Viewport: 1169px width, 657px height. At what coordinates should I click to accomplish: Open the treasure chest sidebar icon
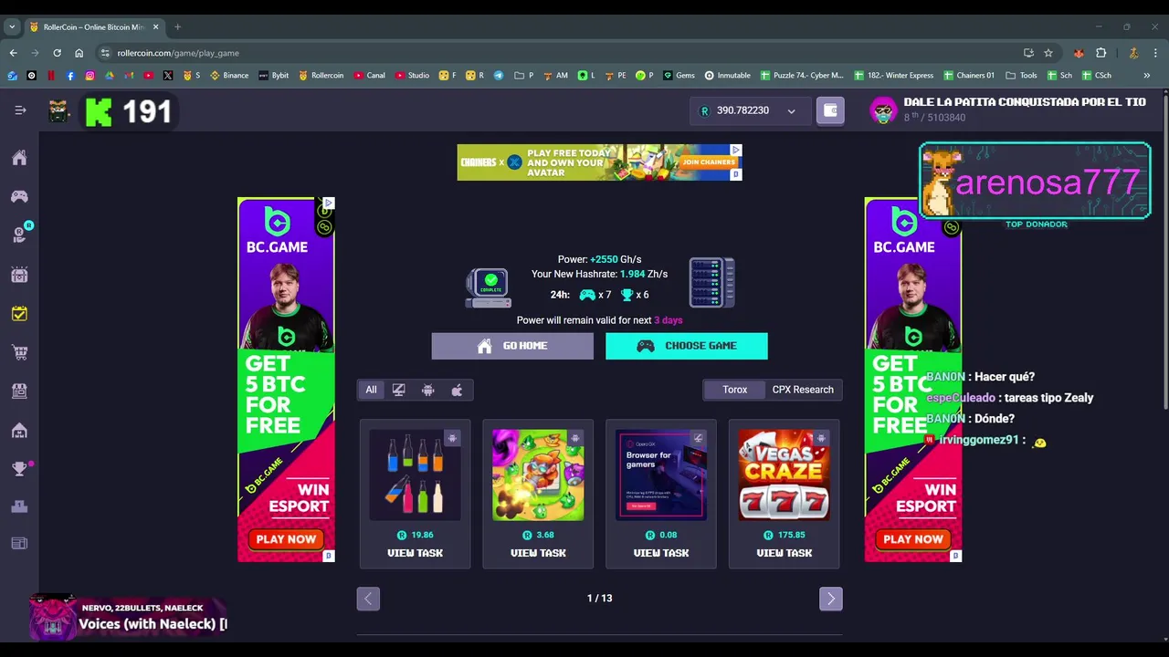click(x=19, y=274)
